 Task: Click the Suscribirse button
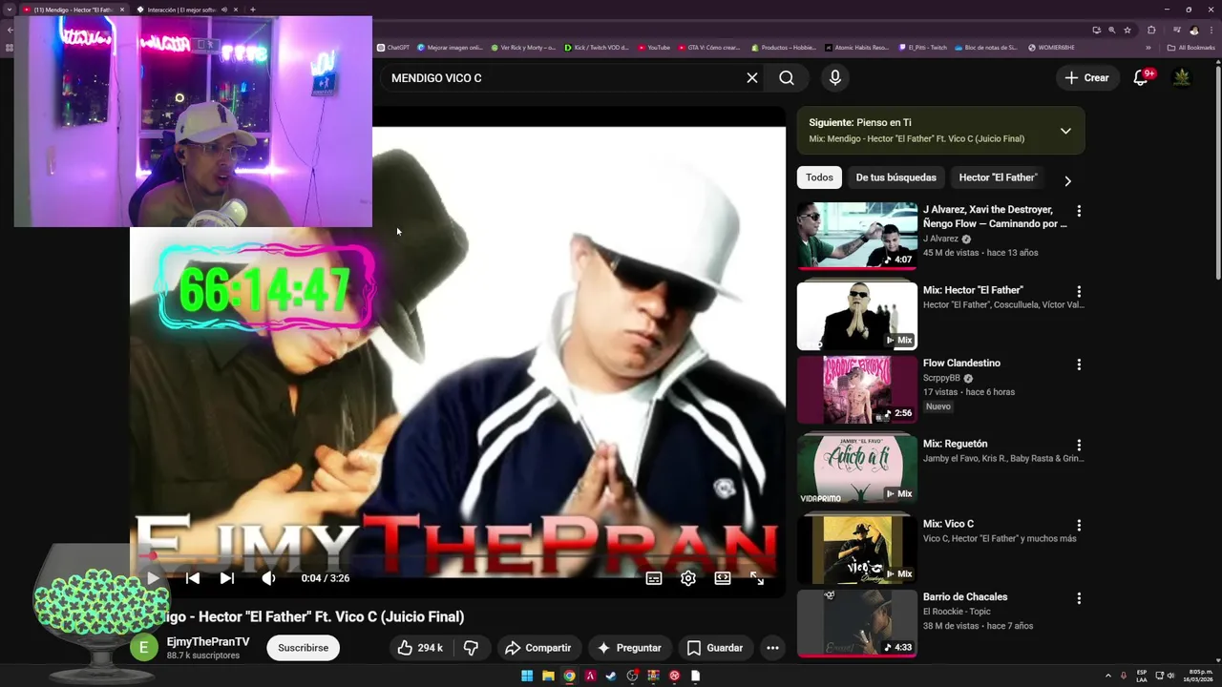point(303,648)
